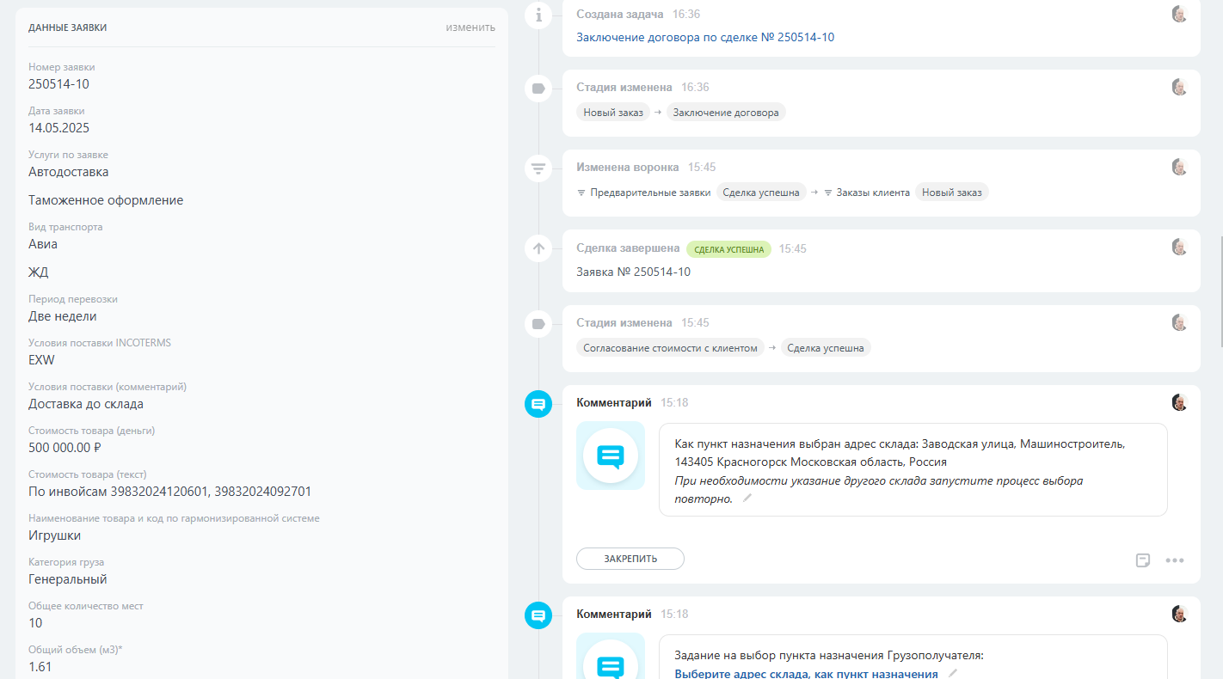Click the date value "14.05.2025"
This screenshot has width=1223, height=679.
tap(58, 128)
